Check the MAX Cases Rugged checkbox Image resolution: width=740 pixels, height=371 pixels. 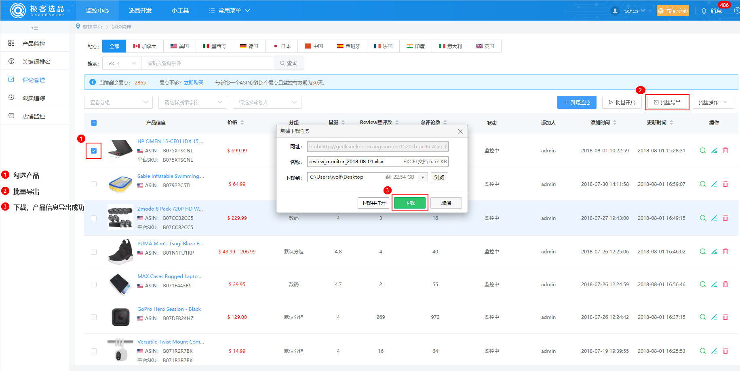(x=94, y=285)
